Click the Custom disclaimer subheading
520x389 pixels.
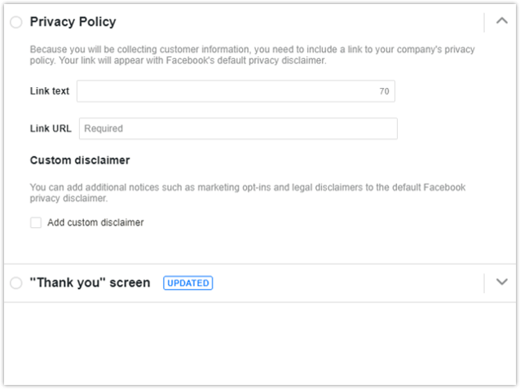pos(80,160)
